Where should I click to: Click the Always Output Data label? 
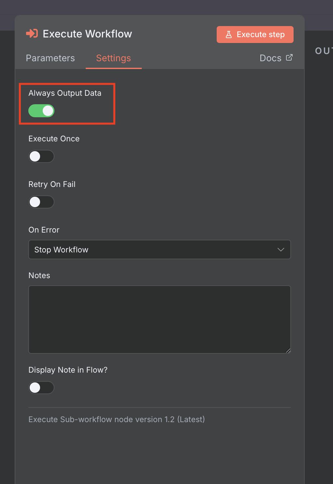[x=65, y=93]
